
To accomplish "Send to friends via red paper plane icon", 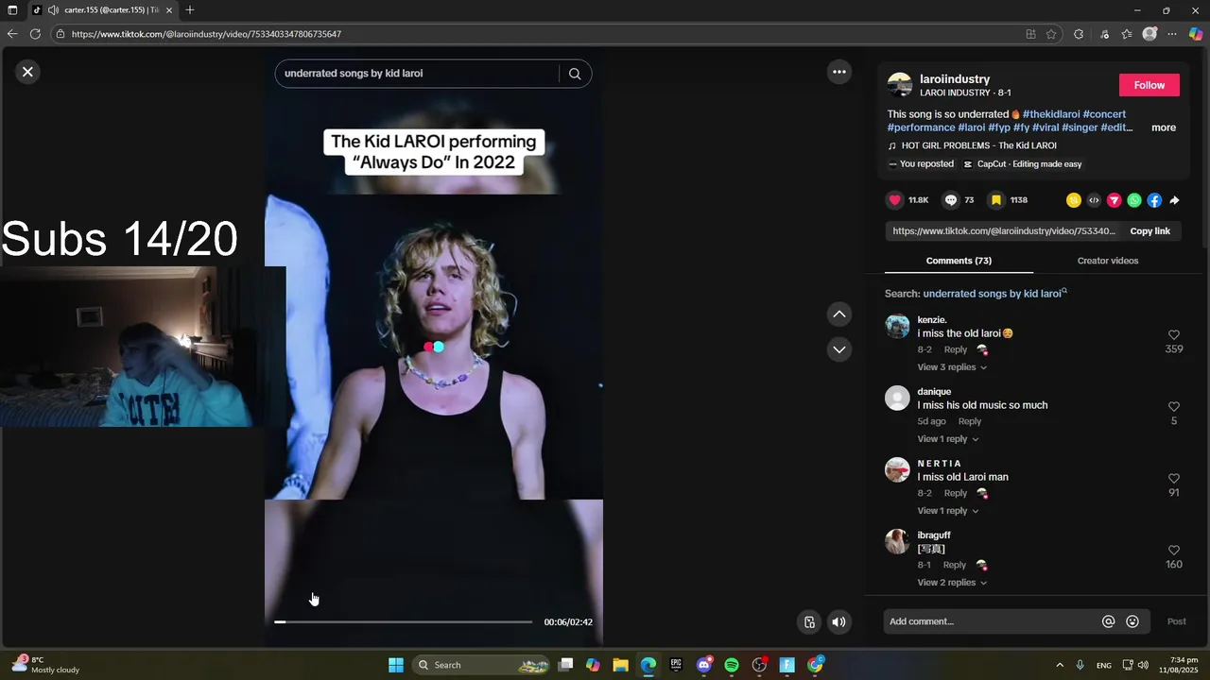I will [1114, 200].
